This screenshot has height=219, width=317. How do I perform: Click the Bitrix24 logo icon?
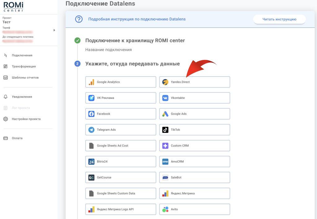(91, 162)
